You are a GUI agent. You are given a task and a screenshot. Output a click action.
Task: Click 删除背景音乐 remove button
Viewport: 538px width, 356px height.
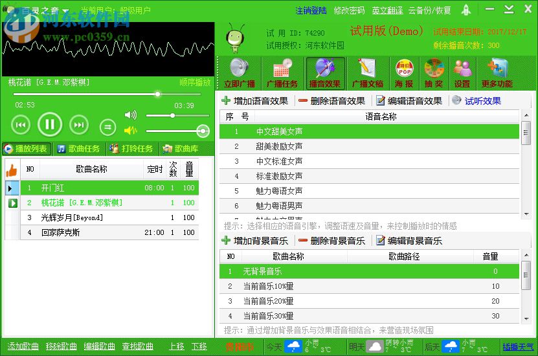331,241
